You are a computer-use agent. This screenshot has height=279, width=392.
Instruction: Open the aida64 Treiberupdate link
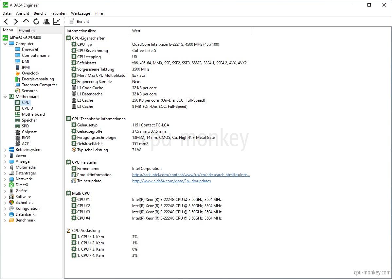[171, 181]
